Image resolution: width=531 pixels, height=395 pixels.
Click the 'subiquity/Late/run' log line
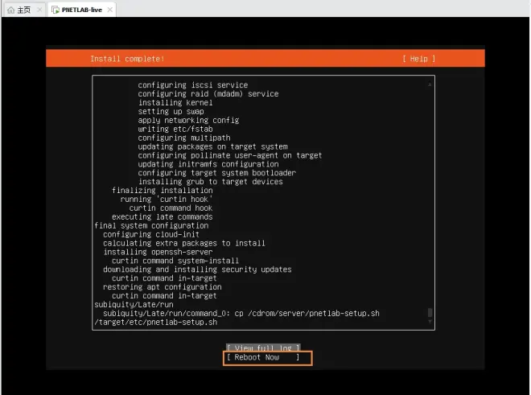click(134, 305)
